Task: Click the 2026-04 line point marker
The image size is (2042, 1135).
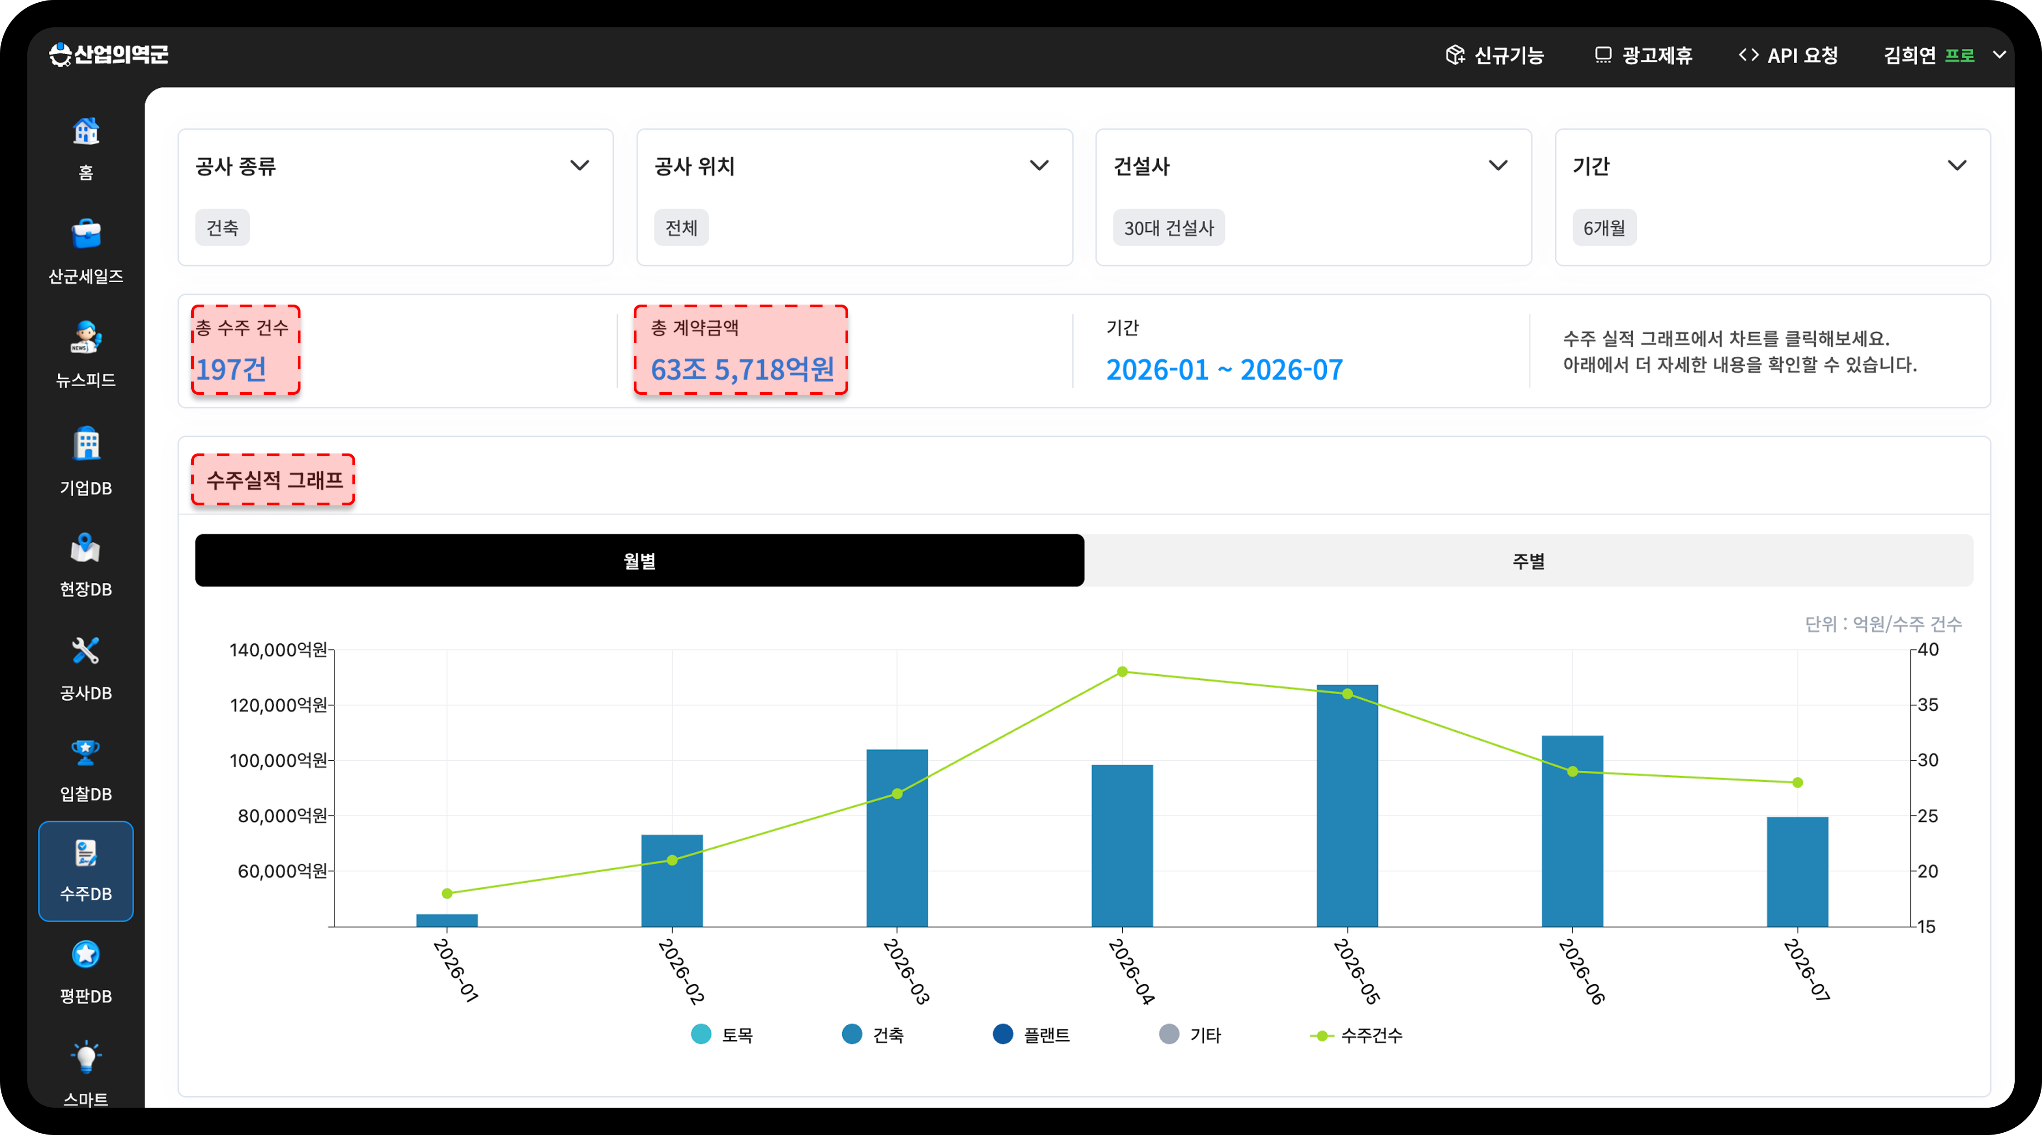Action: [1122, 672]
